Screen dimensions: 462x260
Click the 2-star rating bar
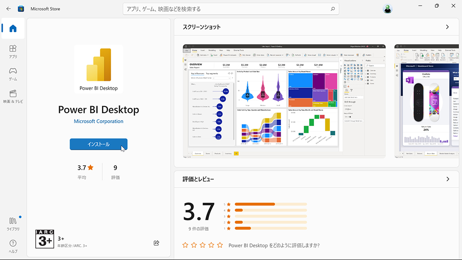click(271, 222)
